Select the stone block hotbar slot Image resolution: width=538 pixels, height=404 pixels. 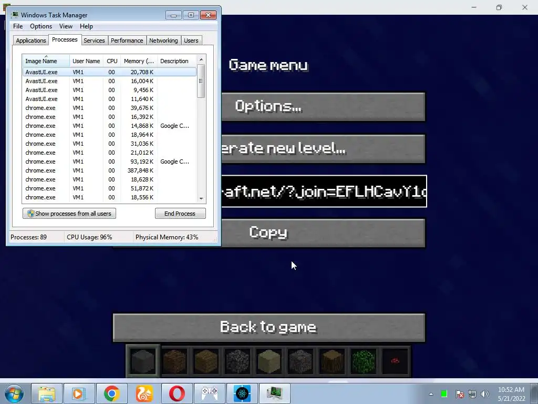(143, 361)
